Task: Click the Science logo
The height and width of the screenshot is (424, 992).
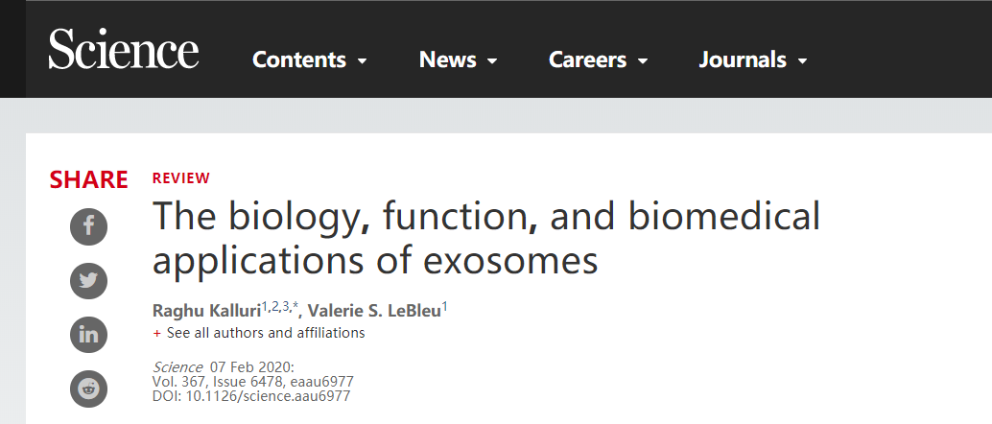Action: [124, 50]
